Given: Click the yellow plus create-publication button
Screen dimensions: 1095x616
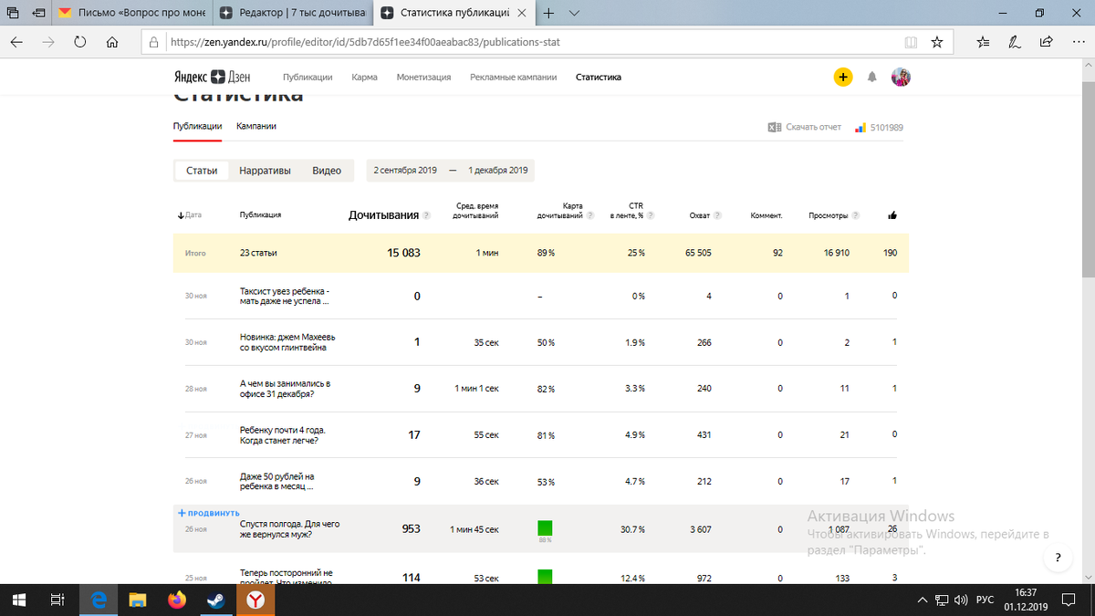Looking at the screenshot, I should (842, 78).
